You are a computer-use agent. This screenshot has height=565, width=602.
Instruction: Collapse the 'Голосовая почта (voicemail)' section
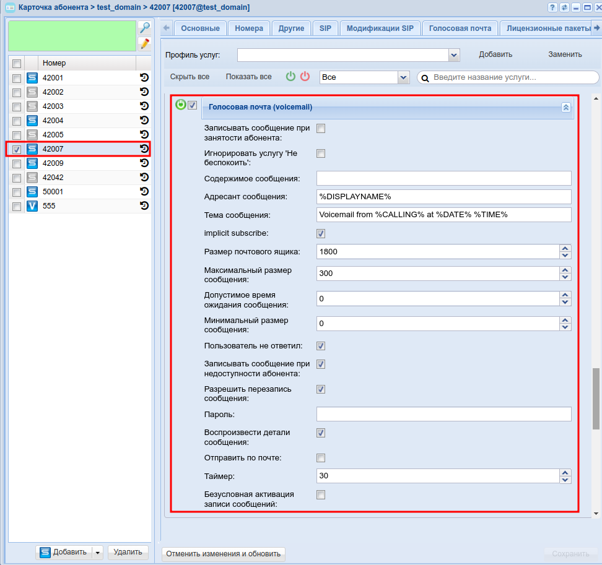coord(565,107)
